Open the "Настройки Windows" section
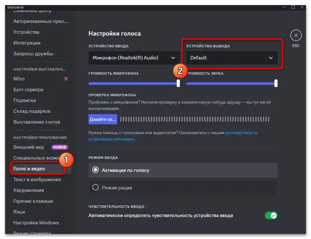Image resolution: width=311 pixels, height=239 pixels. [x=36, y=222]
